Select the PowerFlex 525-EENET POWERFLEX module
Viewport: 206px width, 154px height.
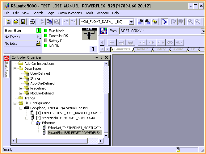(x=74, y=133)
